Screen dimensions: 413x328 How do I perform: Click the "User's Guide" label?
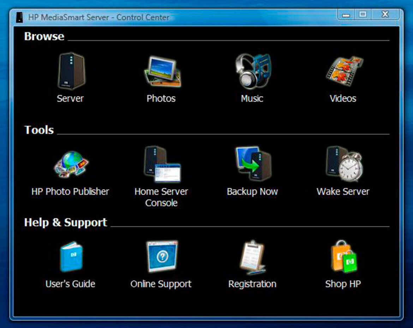(x=70, y=284)
